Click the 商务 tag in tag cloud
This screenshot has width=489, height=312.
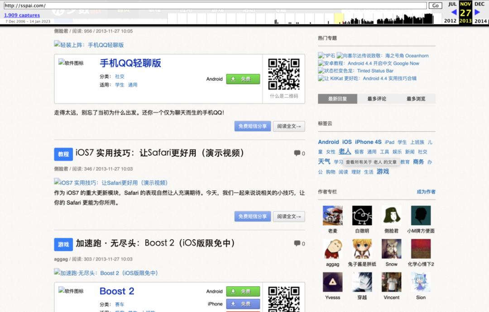tap(418, 161)
